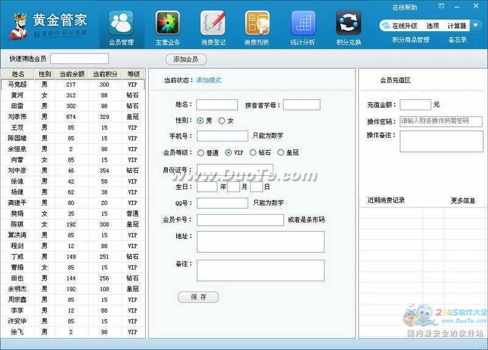Image resolution: width=488 pixels, height=350 pixels.
Task: Expand the dropdown arrow next to 计算器
Action: click(x=476, y=25)
